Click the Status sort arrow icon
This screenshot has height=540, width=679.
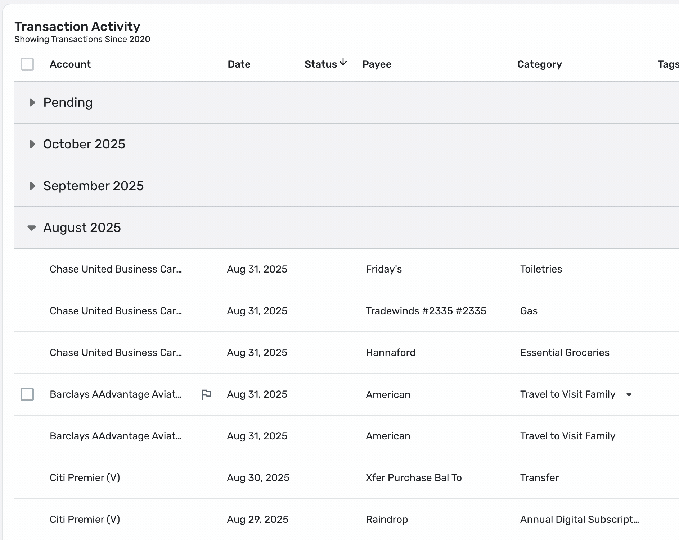[x=343, y=62]
